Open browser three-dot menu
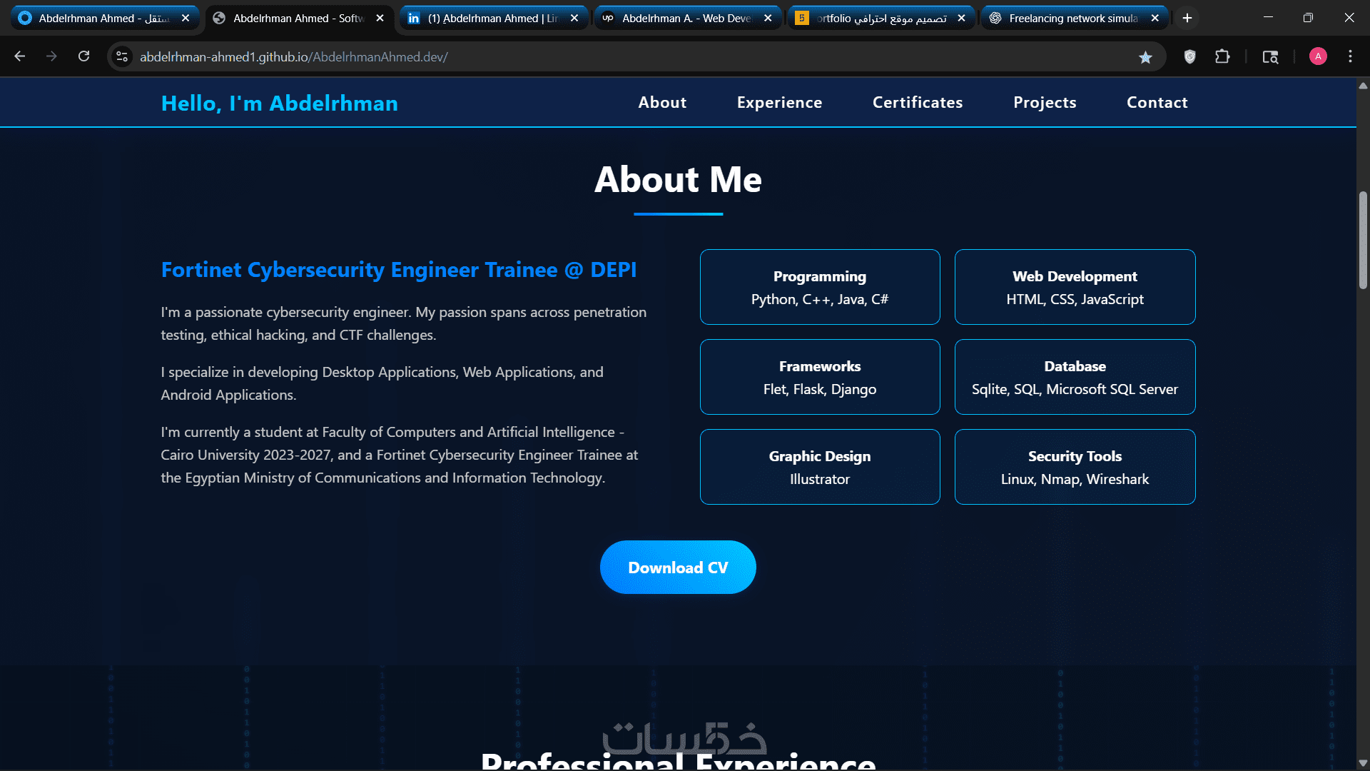1370x771 pixels. coord(1350,56)
